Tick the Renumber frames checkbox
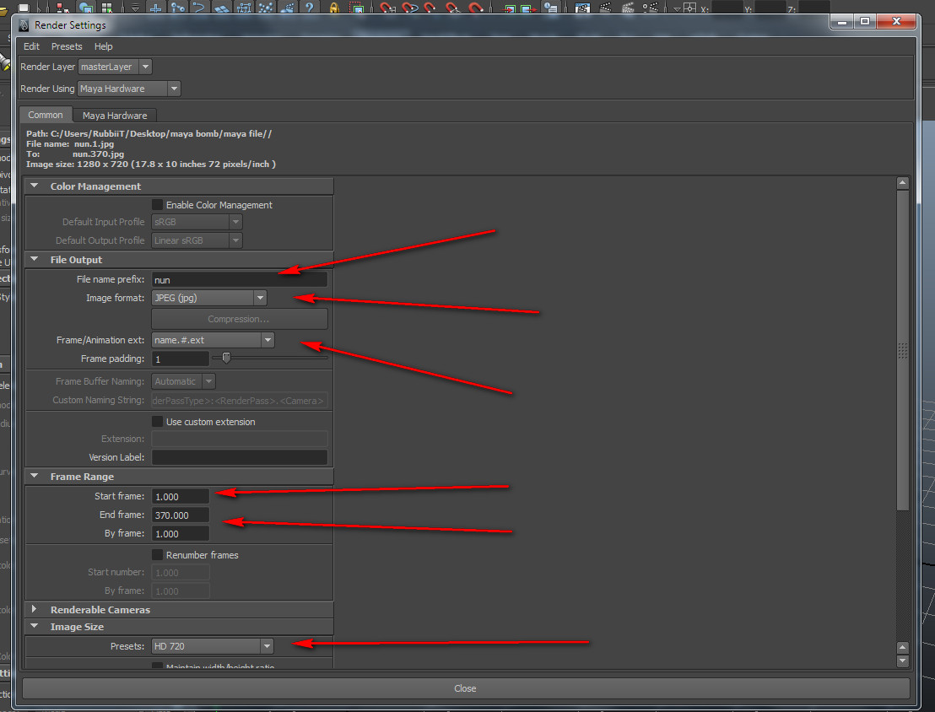Screen dimensions: 935x712 pyautogui.click(x=158, y=554)
